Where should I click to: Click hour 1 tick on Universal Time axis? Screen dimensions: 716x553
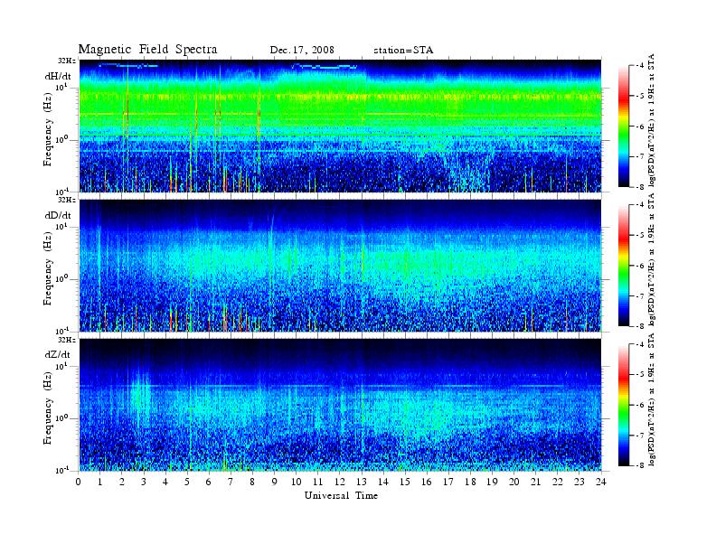point(100,482)
